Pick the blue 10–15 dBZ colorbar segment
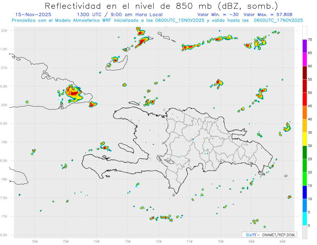The width and height of the screenshot is (317, 245). [305, 192]
